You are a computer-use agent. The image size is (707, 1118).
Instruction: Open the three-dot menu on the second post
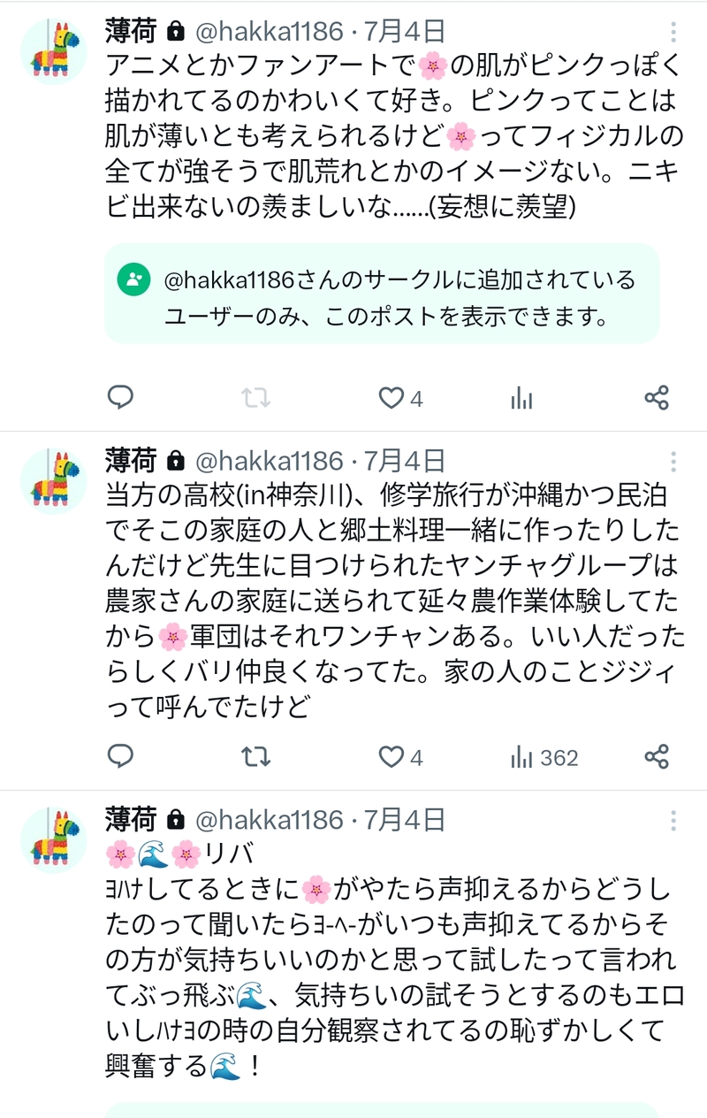[673, 462]
